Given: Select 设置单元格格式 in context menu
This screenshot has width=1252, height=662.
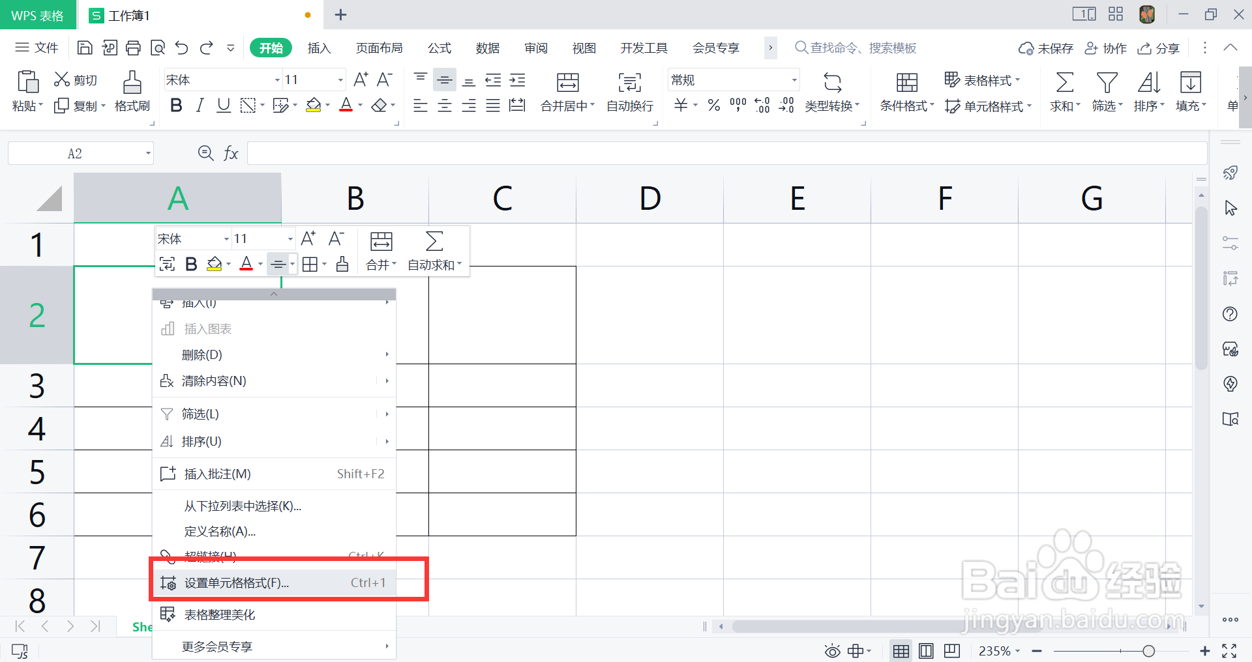Looking at the screenshot, I should coord(274,583).
